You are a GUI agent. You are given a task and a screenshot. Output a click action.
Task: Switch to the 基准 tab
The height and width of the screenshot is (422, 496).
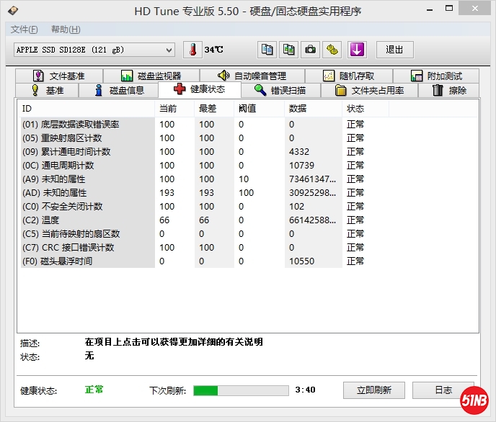tap(47, 90)
